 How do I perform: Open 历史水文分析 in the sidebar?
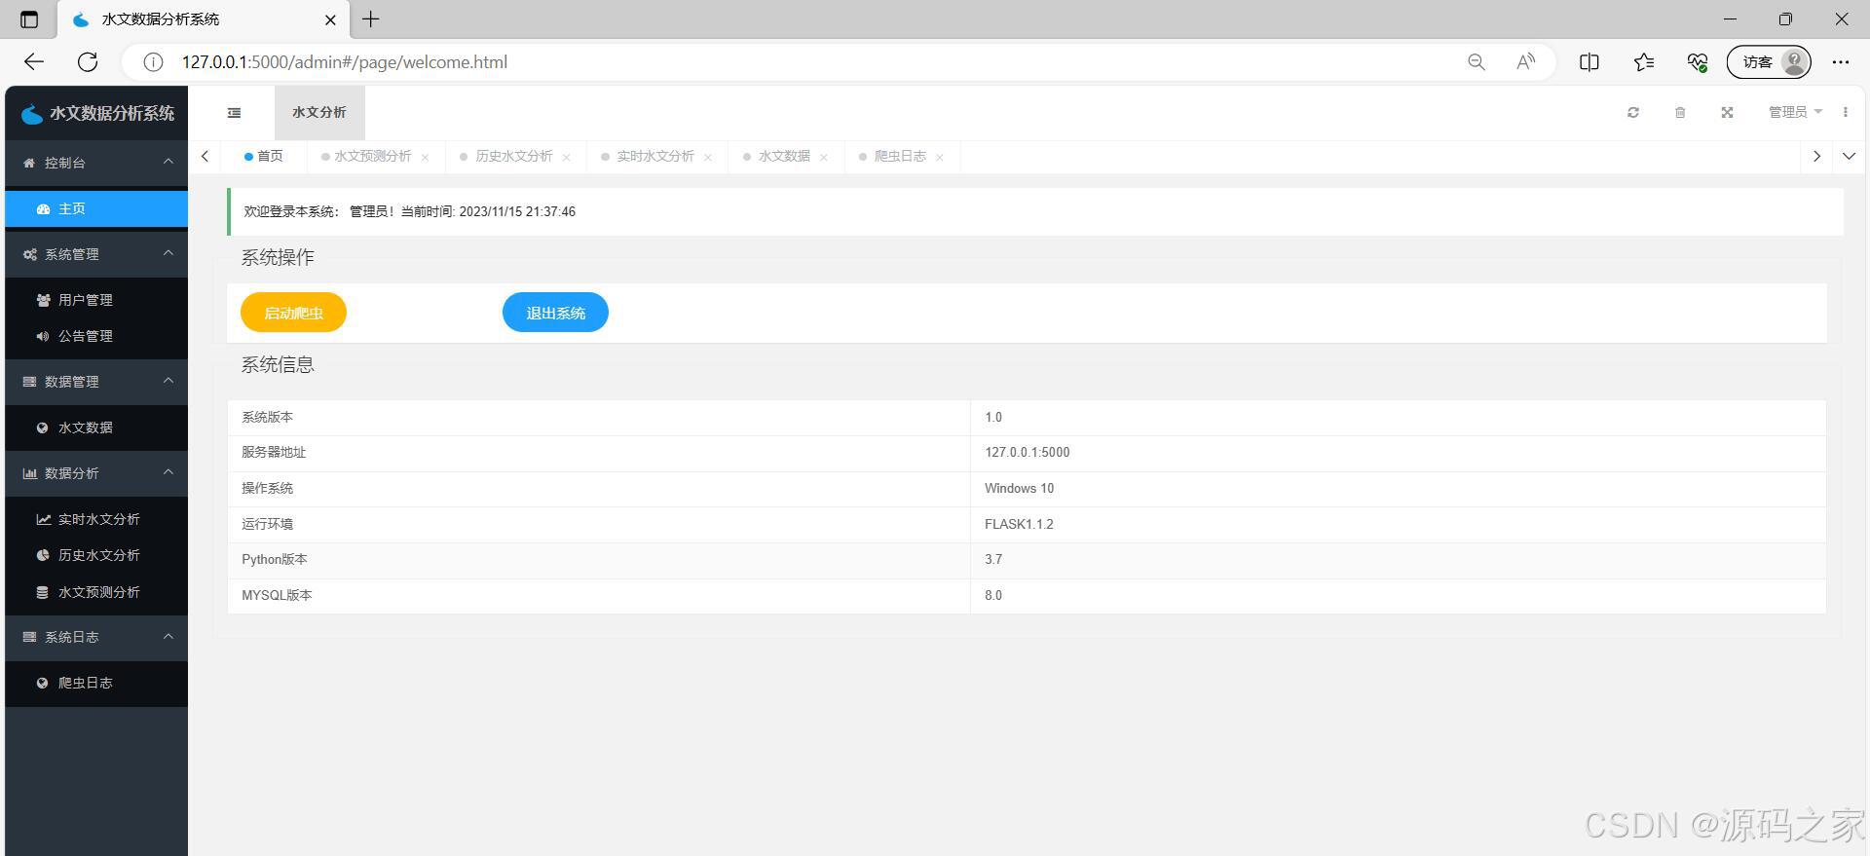pyautogui.click(x=96, y=555)
